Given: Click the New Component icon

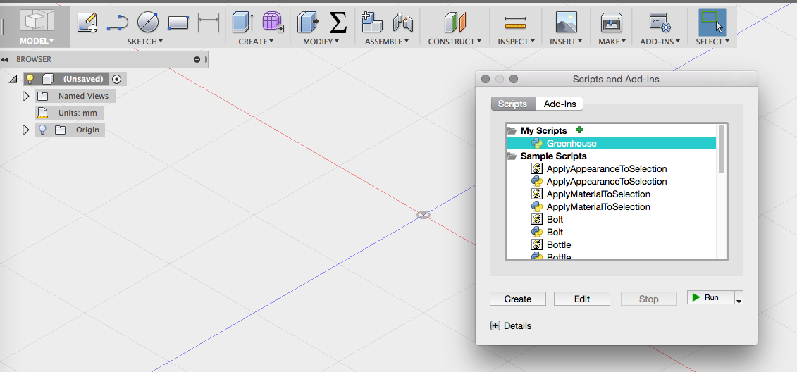Looking at the screenshot, I should pyautogui.click(x=372, y=23).
